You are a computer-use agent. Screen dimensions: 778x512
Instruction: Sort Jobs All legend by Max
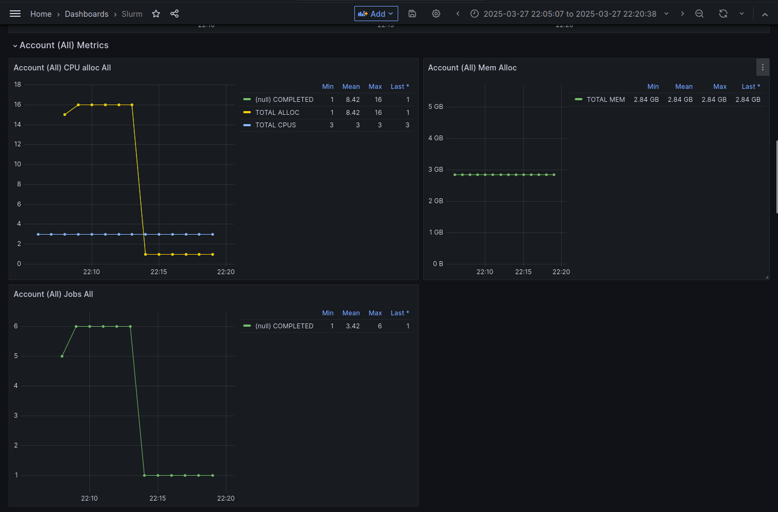pyautogui.click(x=375, y=313)
